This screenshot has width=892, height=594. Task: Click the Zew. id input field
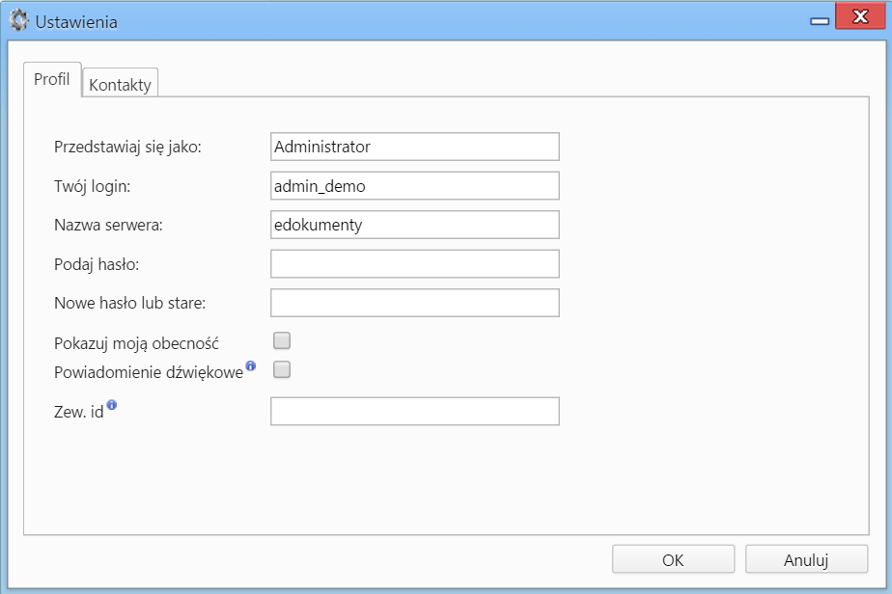click(x=415, y=411)
